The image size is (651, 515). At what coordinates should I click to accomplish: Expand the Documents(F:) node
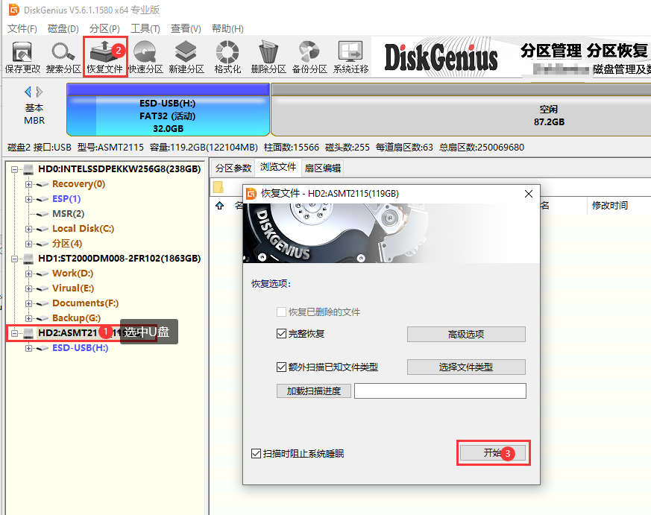click(x=28, y=304)
